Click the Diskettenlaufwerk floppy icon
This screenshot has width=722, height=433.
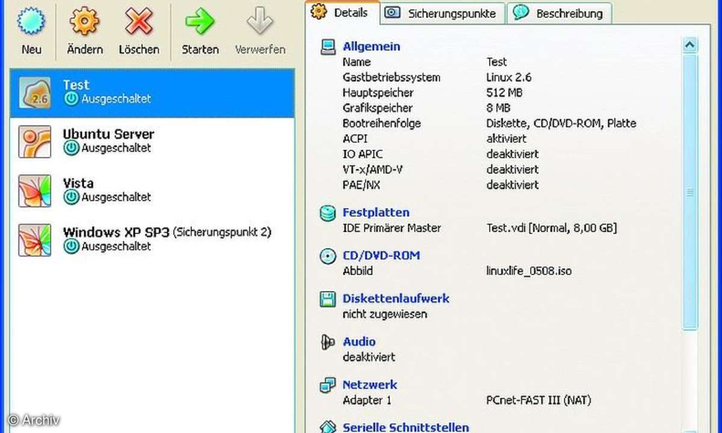click(x=328, y=299)
